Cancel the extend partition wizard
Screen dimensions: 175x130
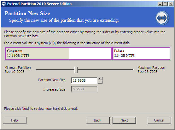(x=159, y=120)
